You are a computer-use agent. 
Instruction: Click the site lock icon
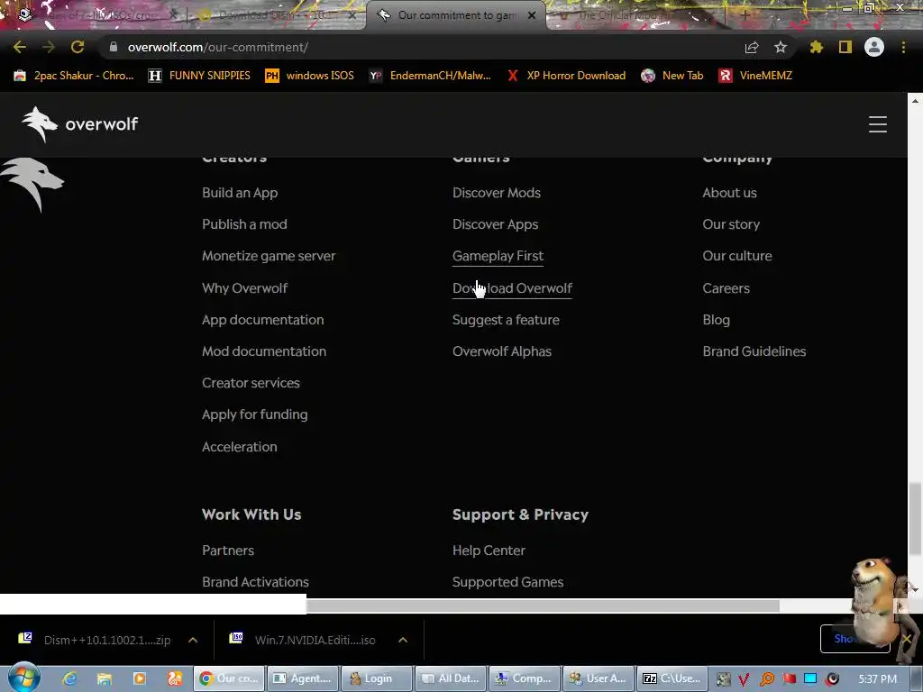(x=114, y=47)
